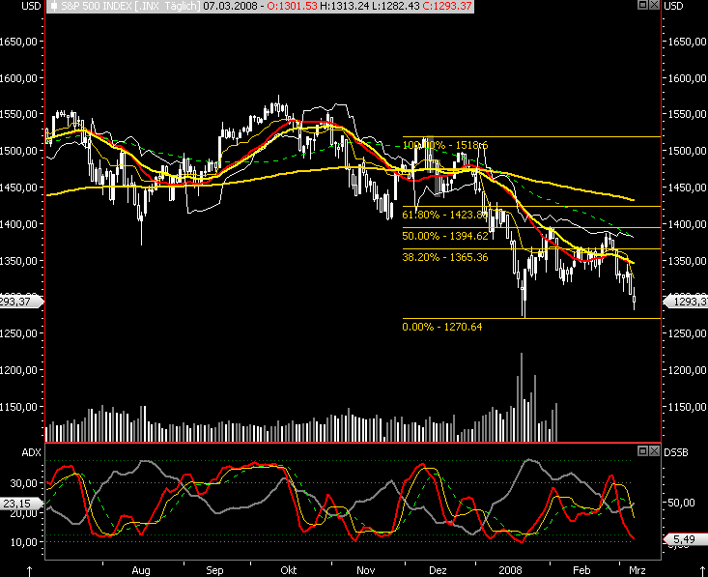This screenshot has width=708, height=577.
Task: Click the 1350,00 label on right price axis
Action: (687, 261)
